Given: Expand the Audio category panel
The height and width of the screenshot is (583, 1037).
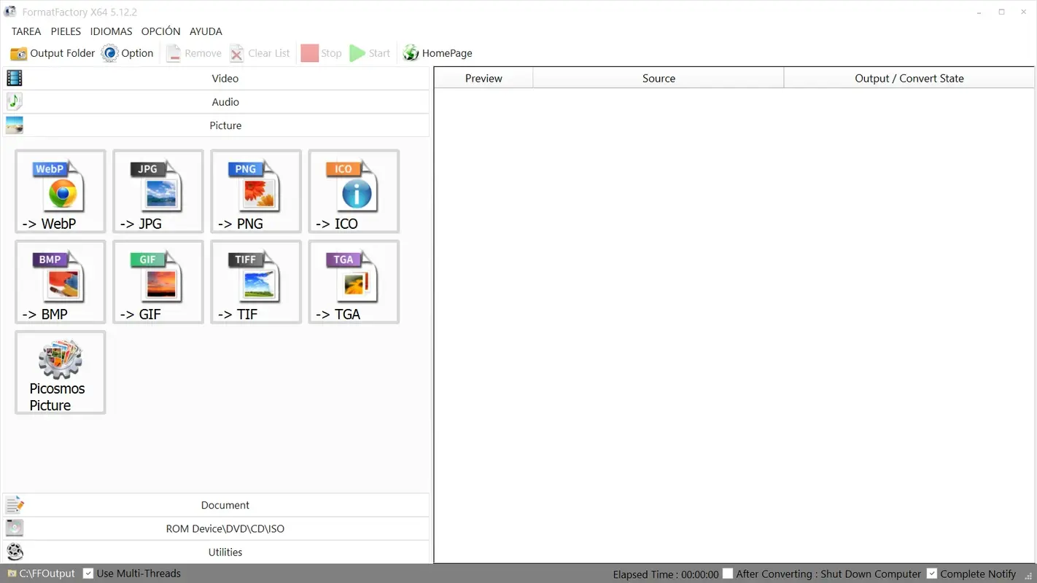Looking at the screenshot, I should coord(225,101).
